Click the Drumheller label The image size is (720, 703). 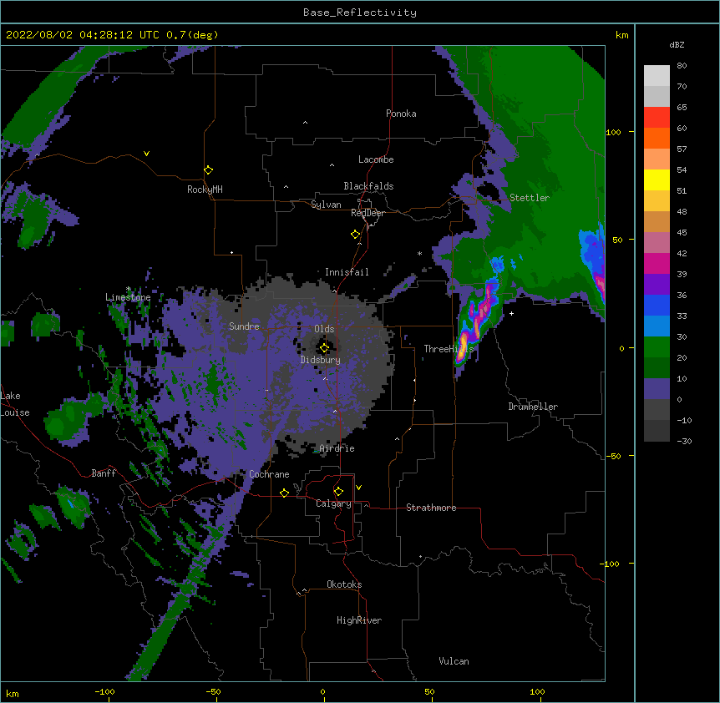click(x=533, y=407)
